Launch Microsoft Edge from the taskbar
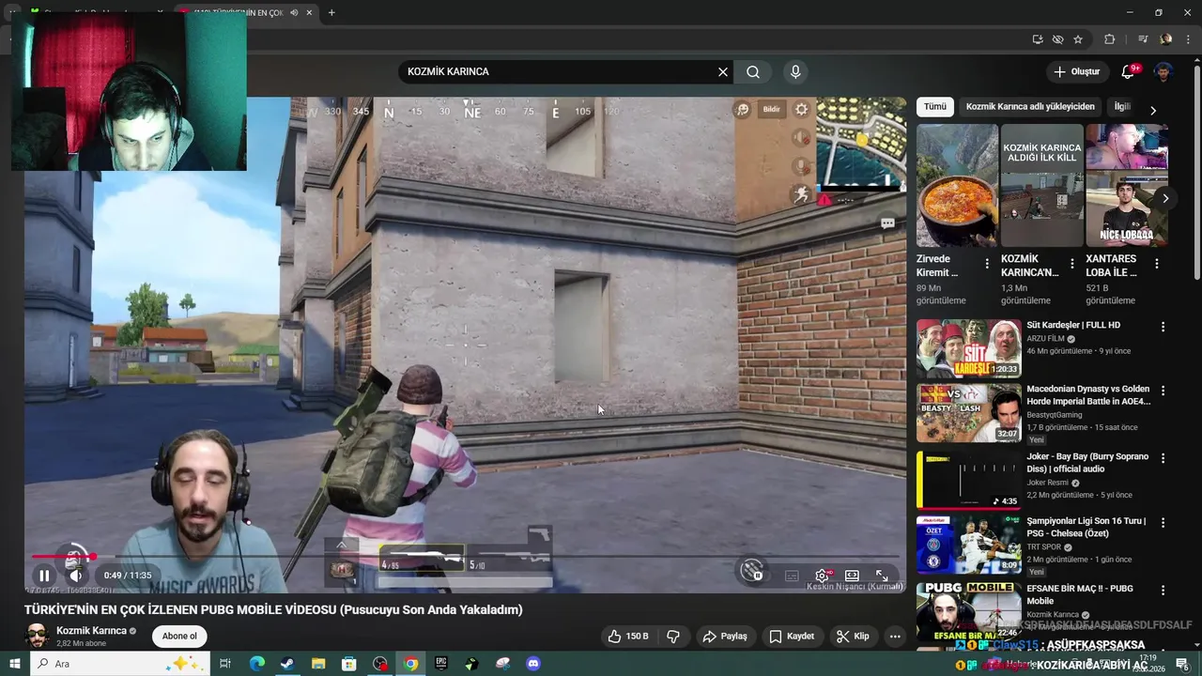Screen dimensions: 1202x676 [256, 664]
